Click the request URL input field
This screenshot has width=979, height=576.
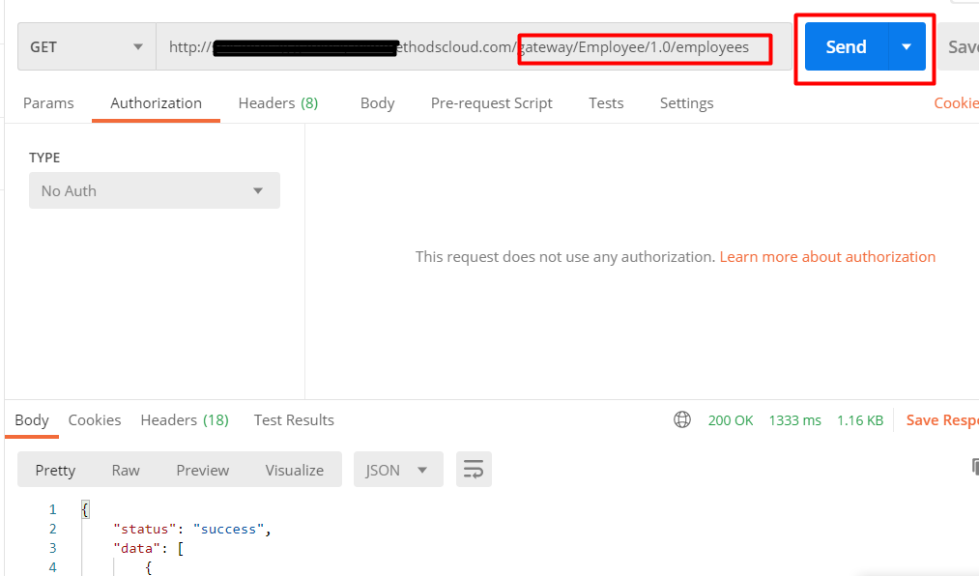point(474,46)
